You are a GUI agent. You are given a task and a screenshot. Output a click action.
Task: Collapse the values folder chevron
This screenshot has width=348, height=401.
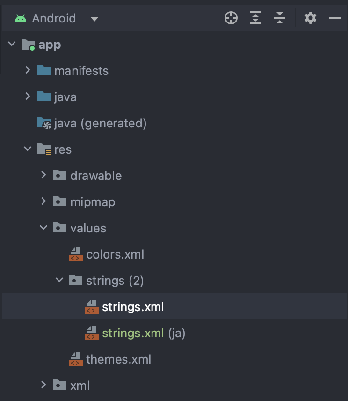pos(43,227)
